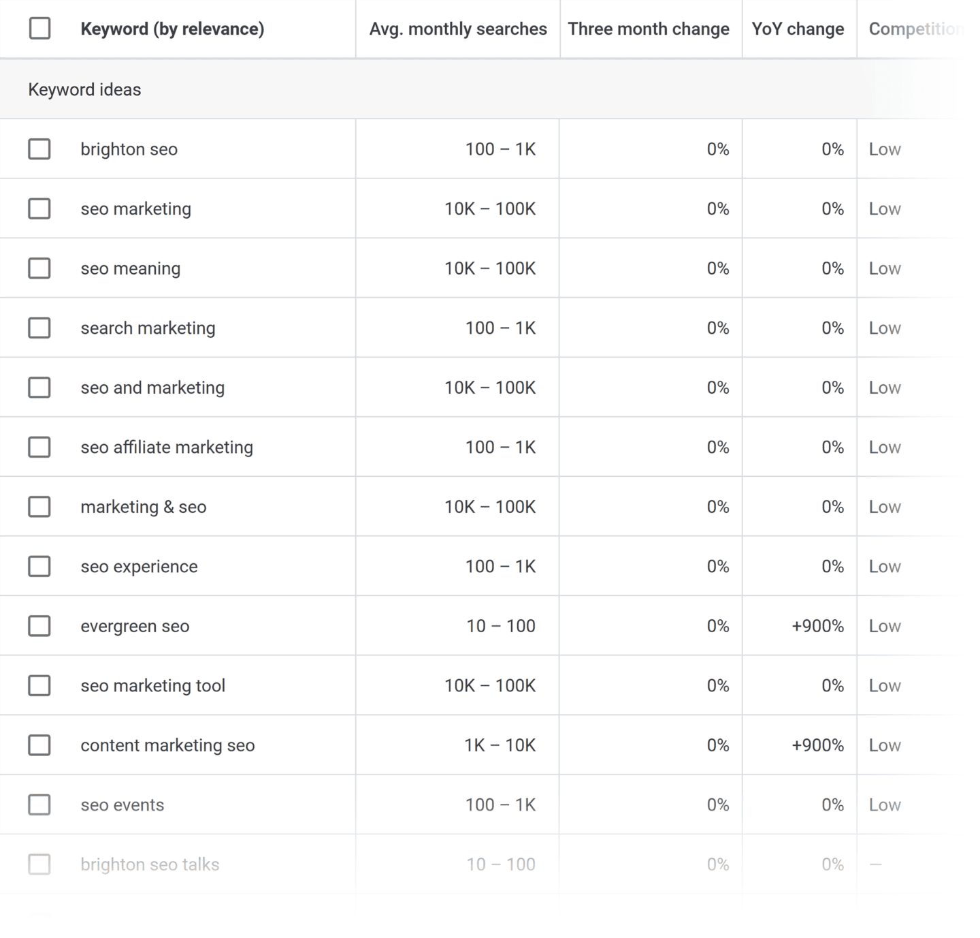
Task: Select all keywords with the header checkbox
Action: coord(39,29)
